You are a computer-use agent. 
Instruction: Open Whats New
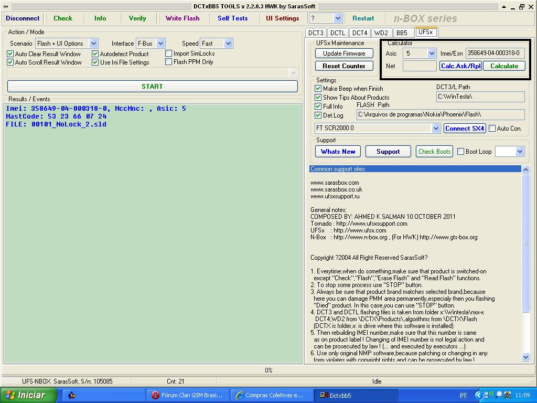338,152
